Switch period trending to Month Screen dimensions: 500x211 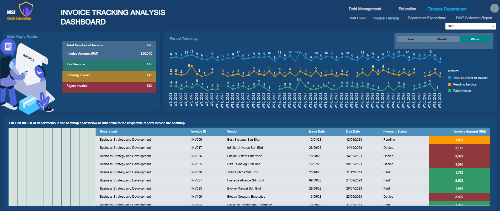coord(442,39)
